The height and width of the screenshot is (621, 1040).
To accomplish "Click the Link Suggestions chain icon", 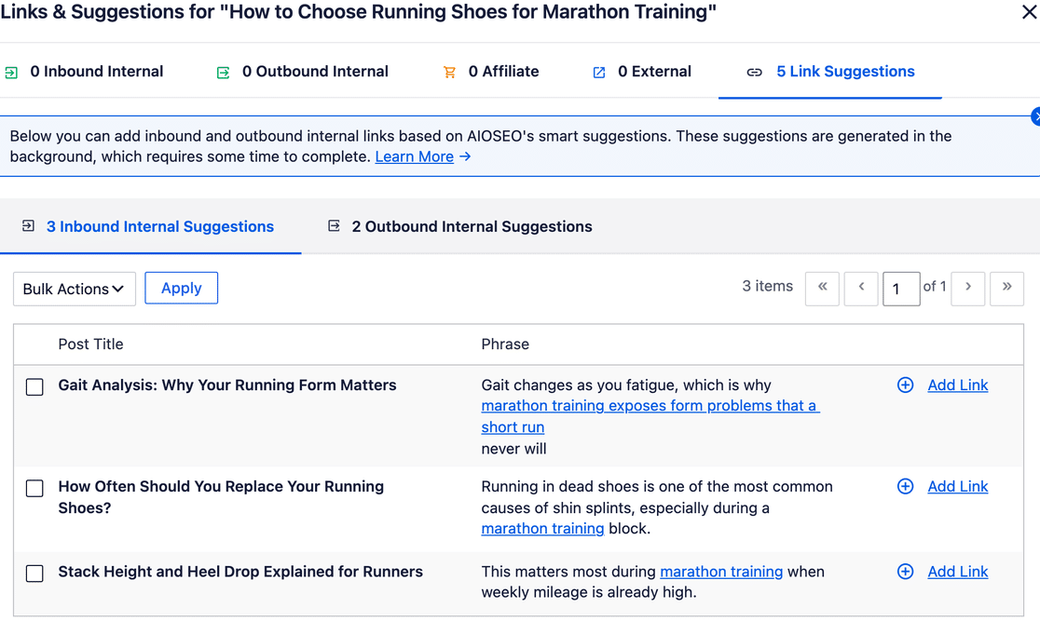I will 754,73.
